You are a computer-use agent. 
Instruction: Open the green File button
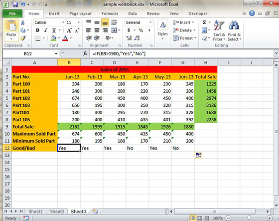click(x=12, y=13)
